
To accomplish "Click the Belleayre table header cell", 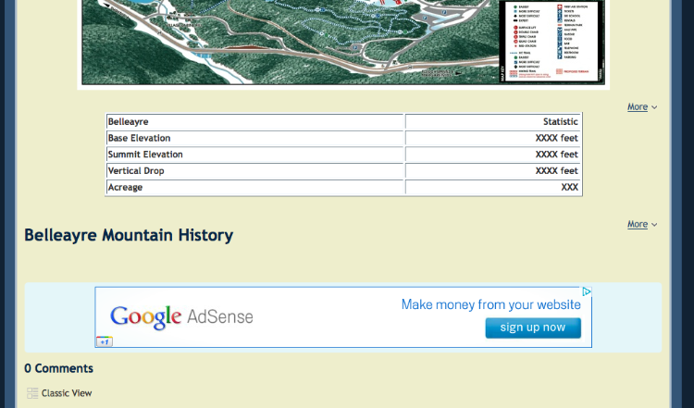I will 128,121.
